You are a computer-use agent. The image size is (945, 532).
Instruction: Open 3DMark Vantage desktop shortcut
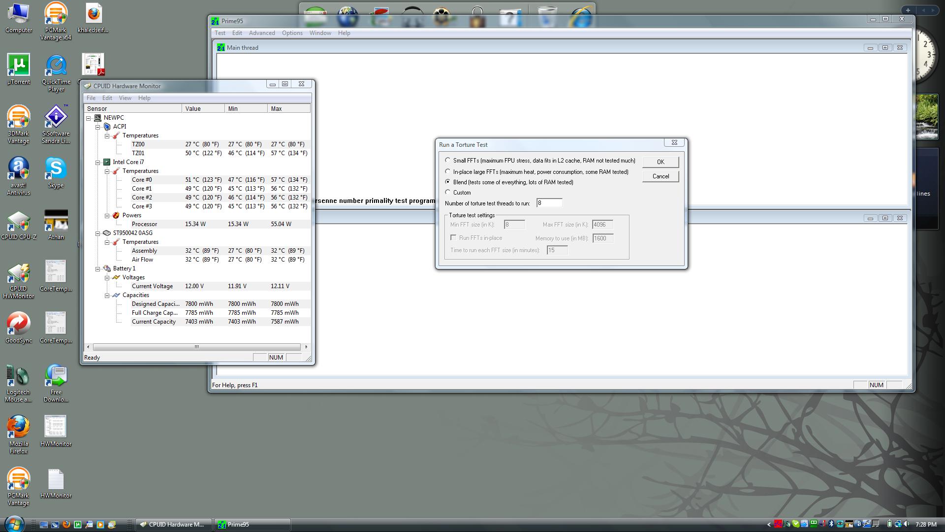19,125
